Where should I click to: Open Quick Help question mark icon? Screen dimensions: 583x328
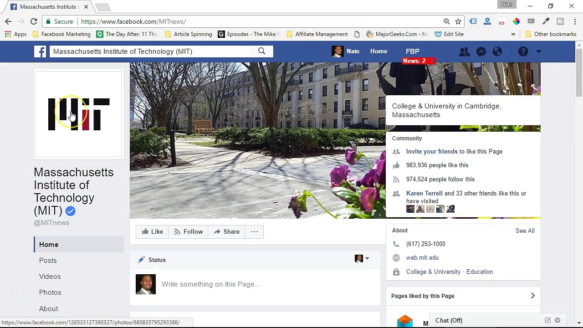coord(523,51)
